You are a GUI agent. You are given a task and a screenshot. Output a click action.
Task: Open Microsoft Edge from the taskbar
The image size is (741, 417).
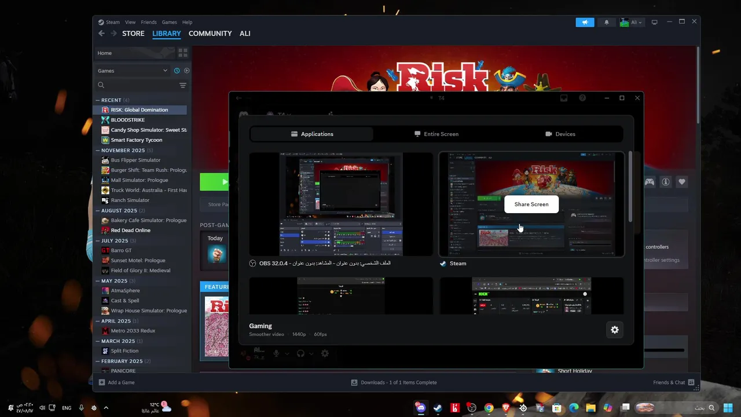pyautogui.click(x=574, y=408)
